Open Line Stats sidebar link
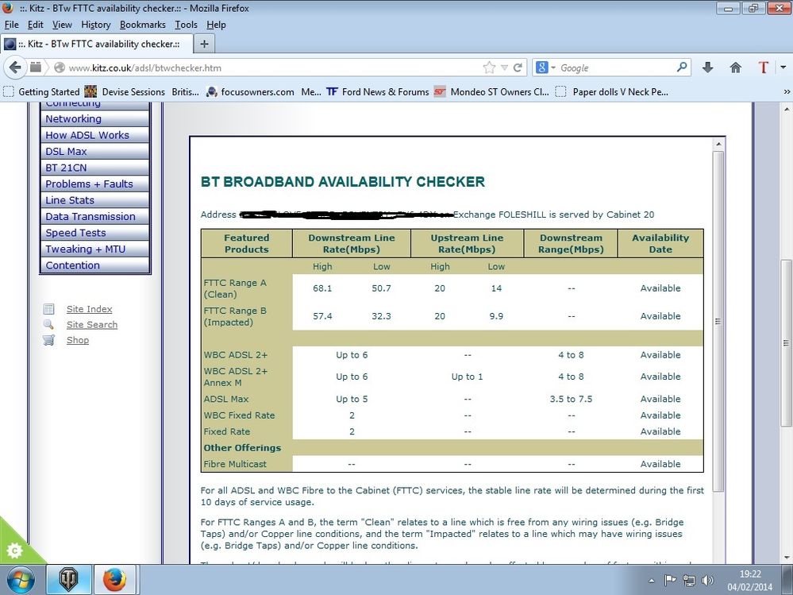The image size is (793, 595). click(94, 200)
